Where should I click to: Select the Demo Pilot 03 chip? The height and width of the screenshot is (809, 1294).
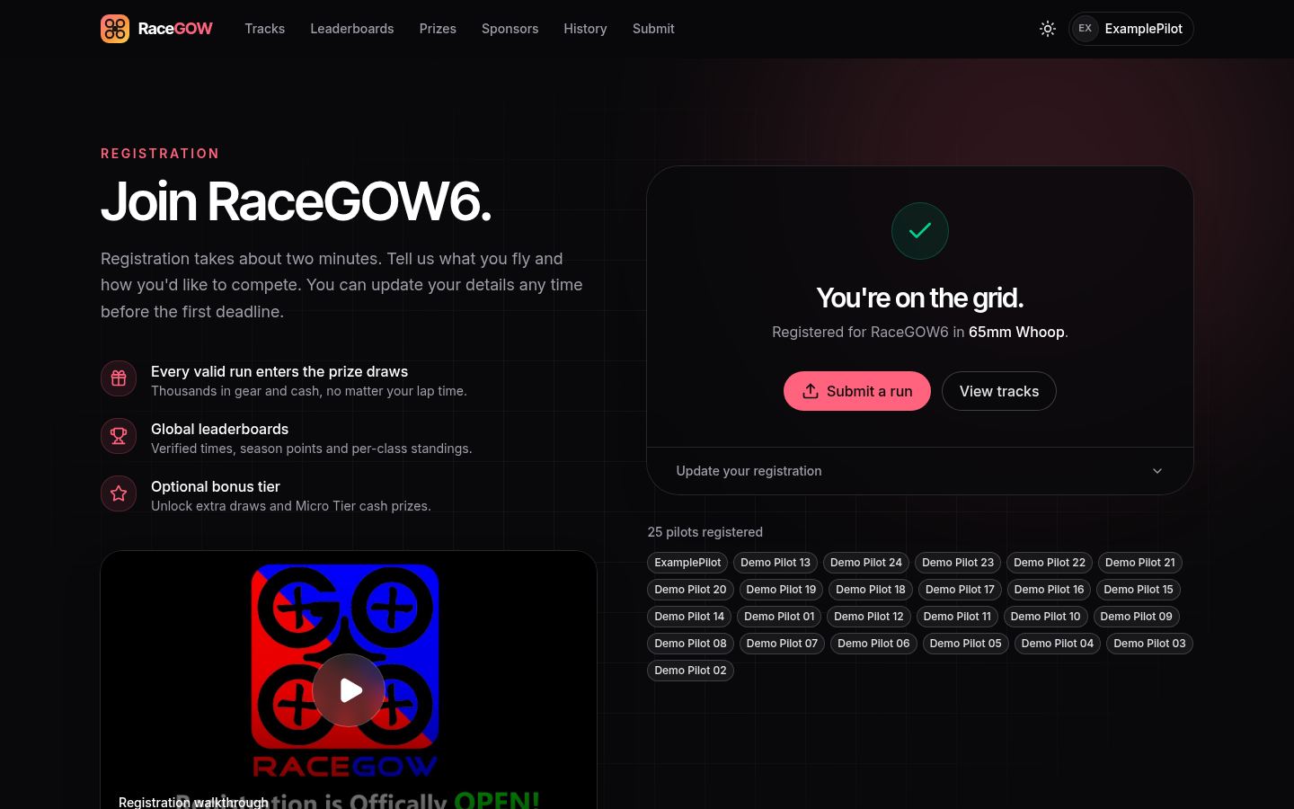tap(1149, 644)
